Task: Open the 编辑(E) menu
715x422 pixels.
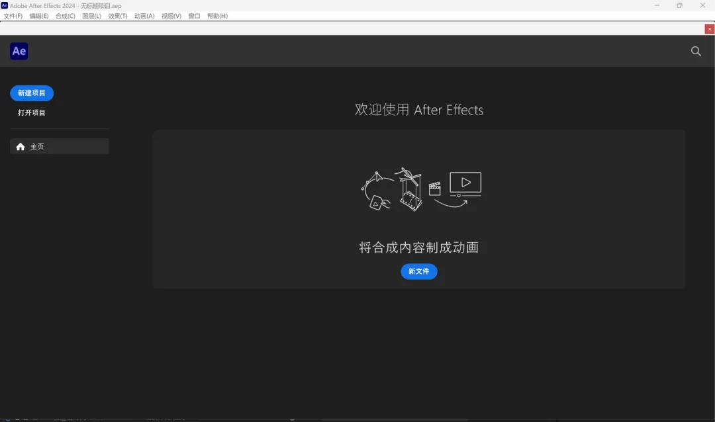Action: tap(39, 16)
